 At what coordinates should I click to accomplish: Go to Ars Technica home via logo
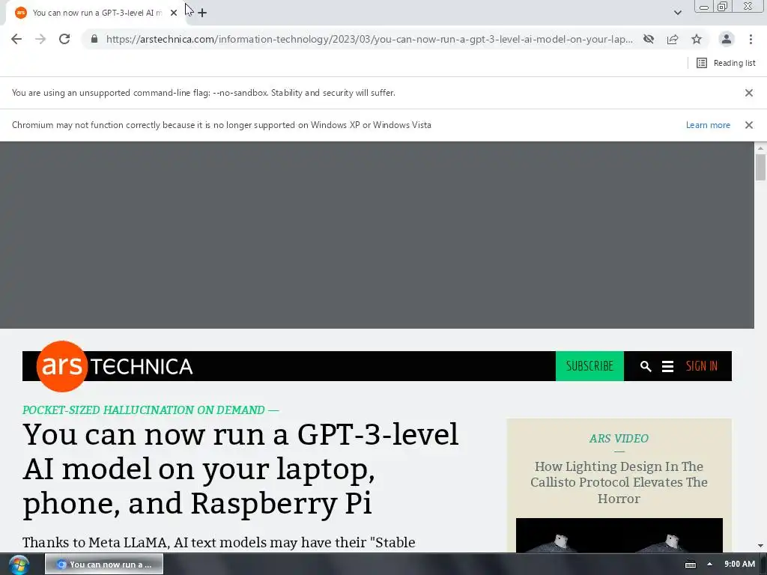coord(115,366)
